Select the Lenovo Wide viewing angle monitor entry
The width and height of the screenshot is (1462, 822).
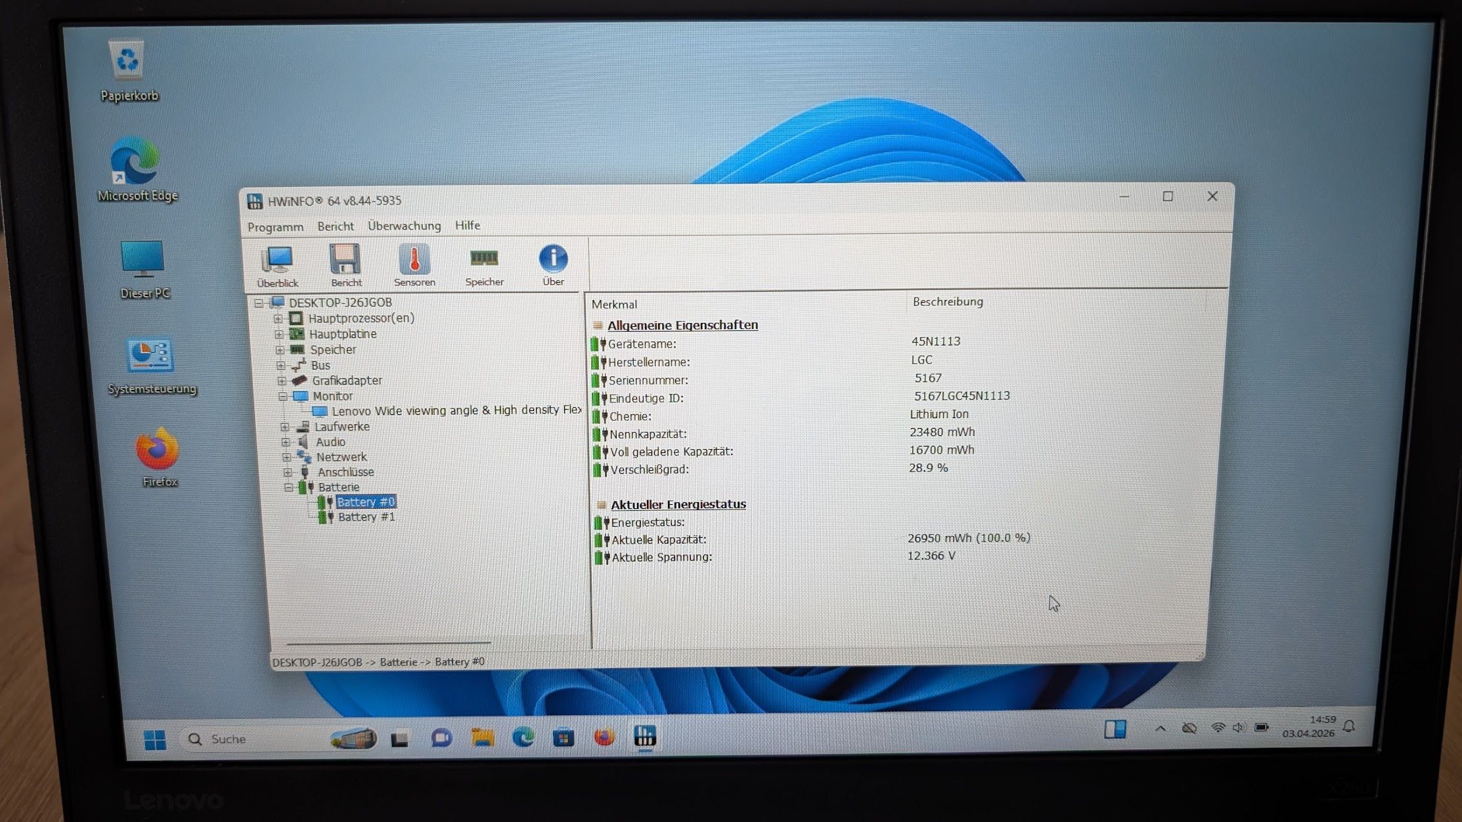click(x=456, y=411)
